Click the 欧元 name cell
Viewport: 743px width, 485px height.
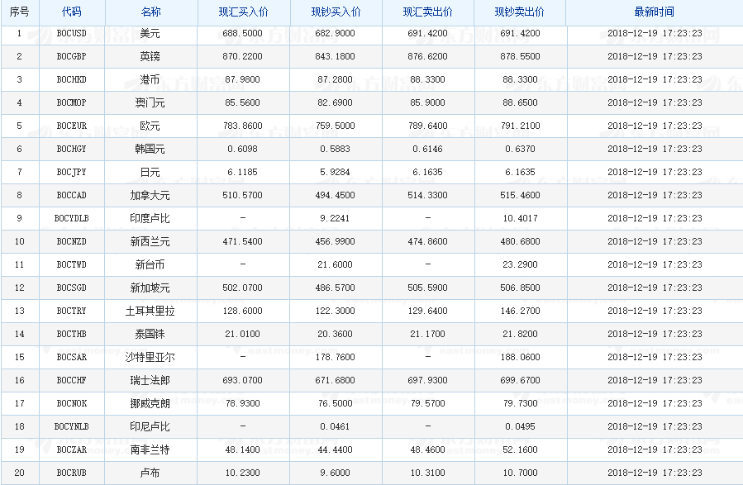coord(150,126)
